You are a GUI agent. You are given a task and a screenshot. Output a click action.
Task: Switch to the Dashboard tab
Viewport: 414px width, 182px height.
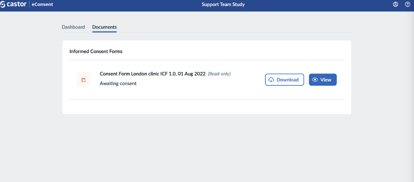(x=73, y=27)
